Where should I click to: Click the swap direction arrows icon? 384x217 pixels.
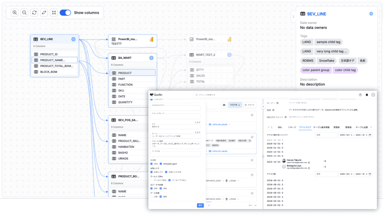(44, 13)
